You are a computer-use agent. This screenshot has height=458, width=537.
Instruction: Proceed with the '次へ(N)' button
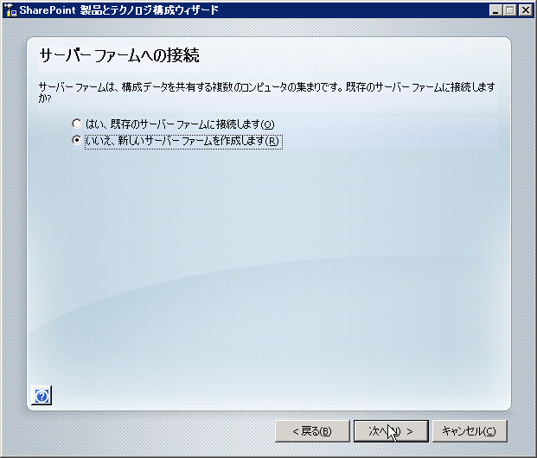389,430
